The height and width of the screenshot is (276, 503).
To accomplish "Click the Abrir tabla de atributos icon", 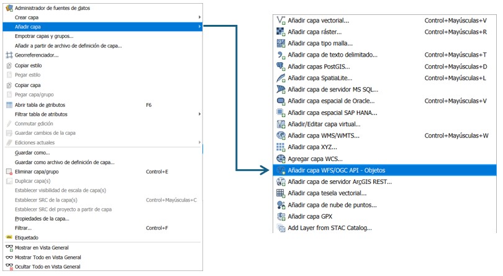I will [9, 105].
